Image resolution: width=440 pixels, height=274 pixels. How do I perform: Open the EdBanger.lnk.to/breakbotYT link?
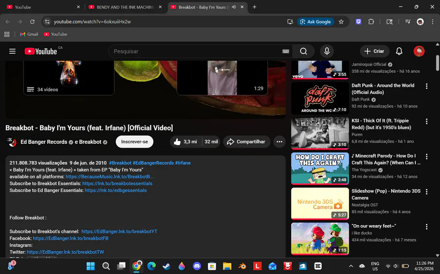(x=119, y=232)
